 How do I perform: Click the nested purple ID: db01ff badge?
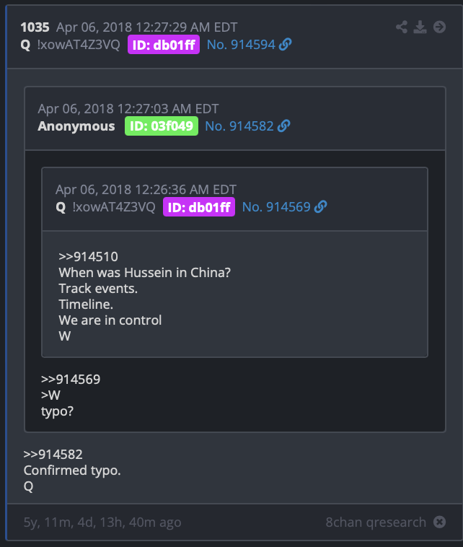point(199,207)
